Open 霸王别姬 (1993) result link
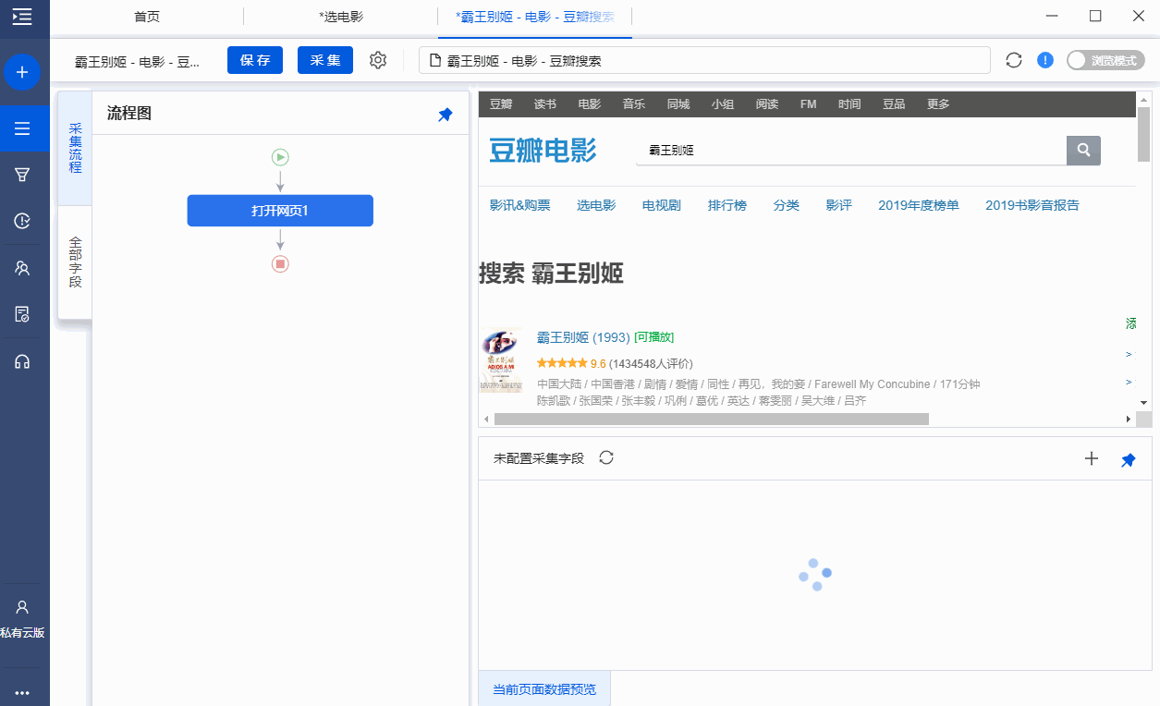Viewport: 1160px width, 706px height. [x=583, y=337]
